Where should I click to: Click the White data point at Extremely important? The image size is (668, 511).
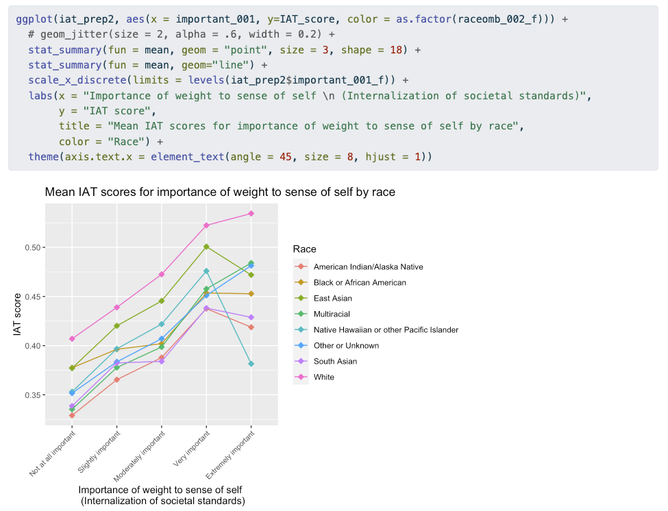[251, 214]
